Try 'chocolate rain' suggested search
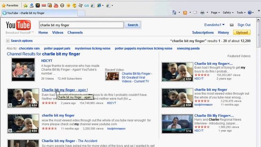 [x=29, y=48]
